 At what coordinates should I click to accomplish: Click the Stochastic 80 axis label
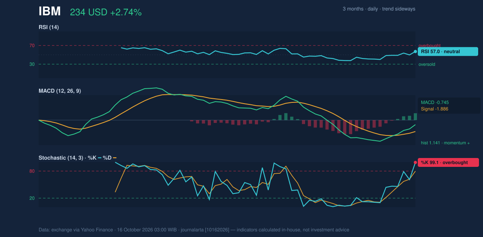[x=32, y=171]
